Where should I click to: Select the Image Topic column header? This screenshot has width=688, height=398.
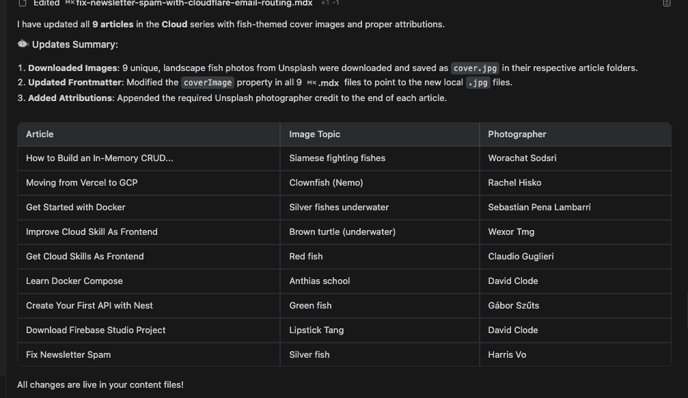(380, 134)
